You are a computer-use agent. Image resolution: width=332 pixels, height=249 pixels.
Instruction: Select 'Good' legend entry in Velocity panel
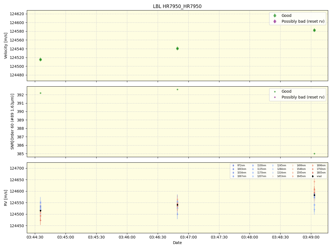pos(286,15)
